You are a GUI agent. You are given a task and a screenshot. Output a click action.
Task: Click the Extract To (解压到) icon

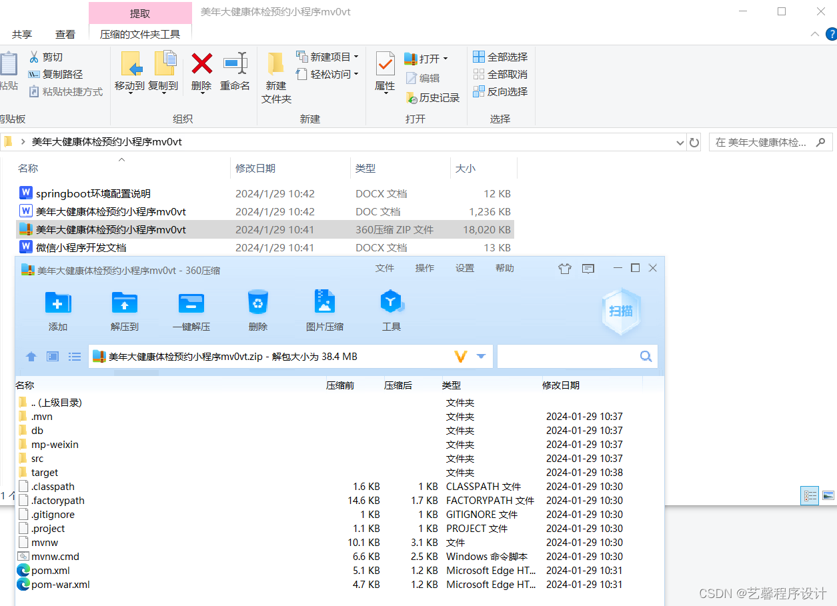click(x=125, y=303)
